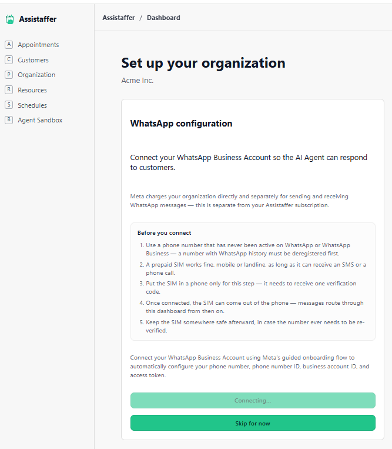Click the Schedules letter S icon
Image resolution: width=392 pixels, height=449 pixels.
click(x=9, y=105)
